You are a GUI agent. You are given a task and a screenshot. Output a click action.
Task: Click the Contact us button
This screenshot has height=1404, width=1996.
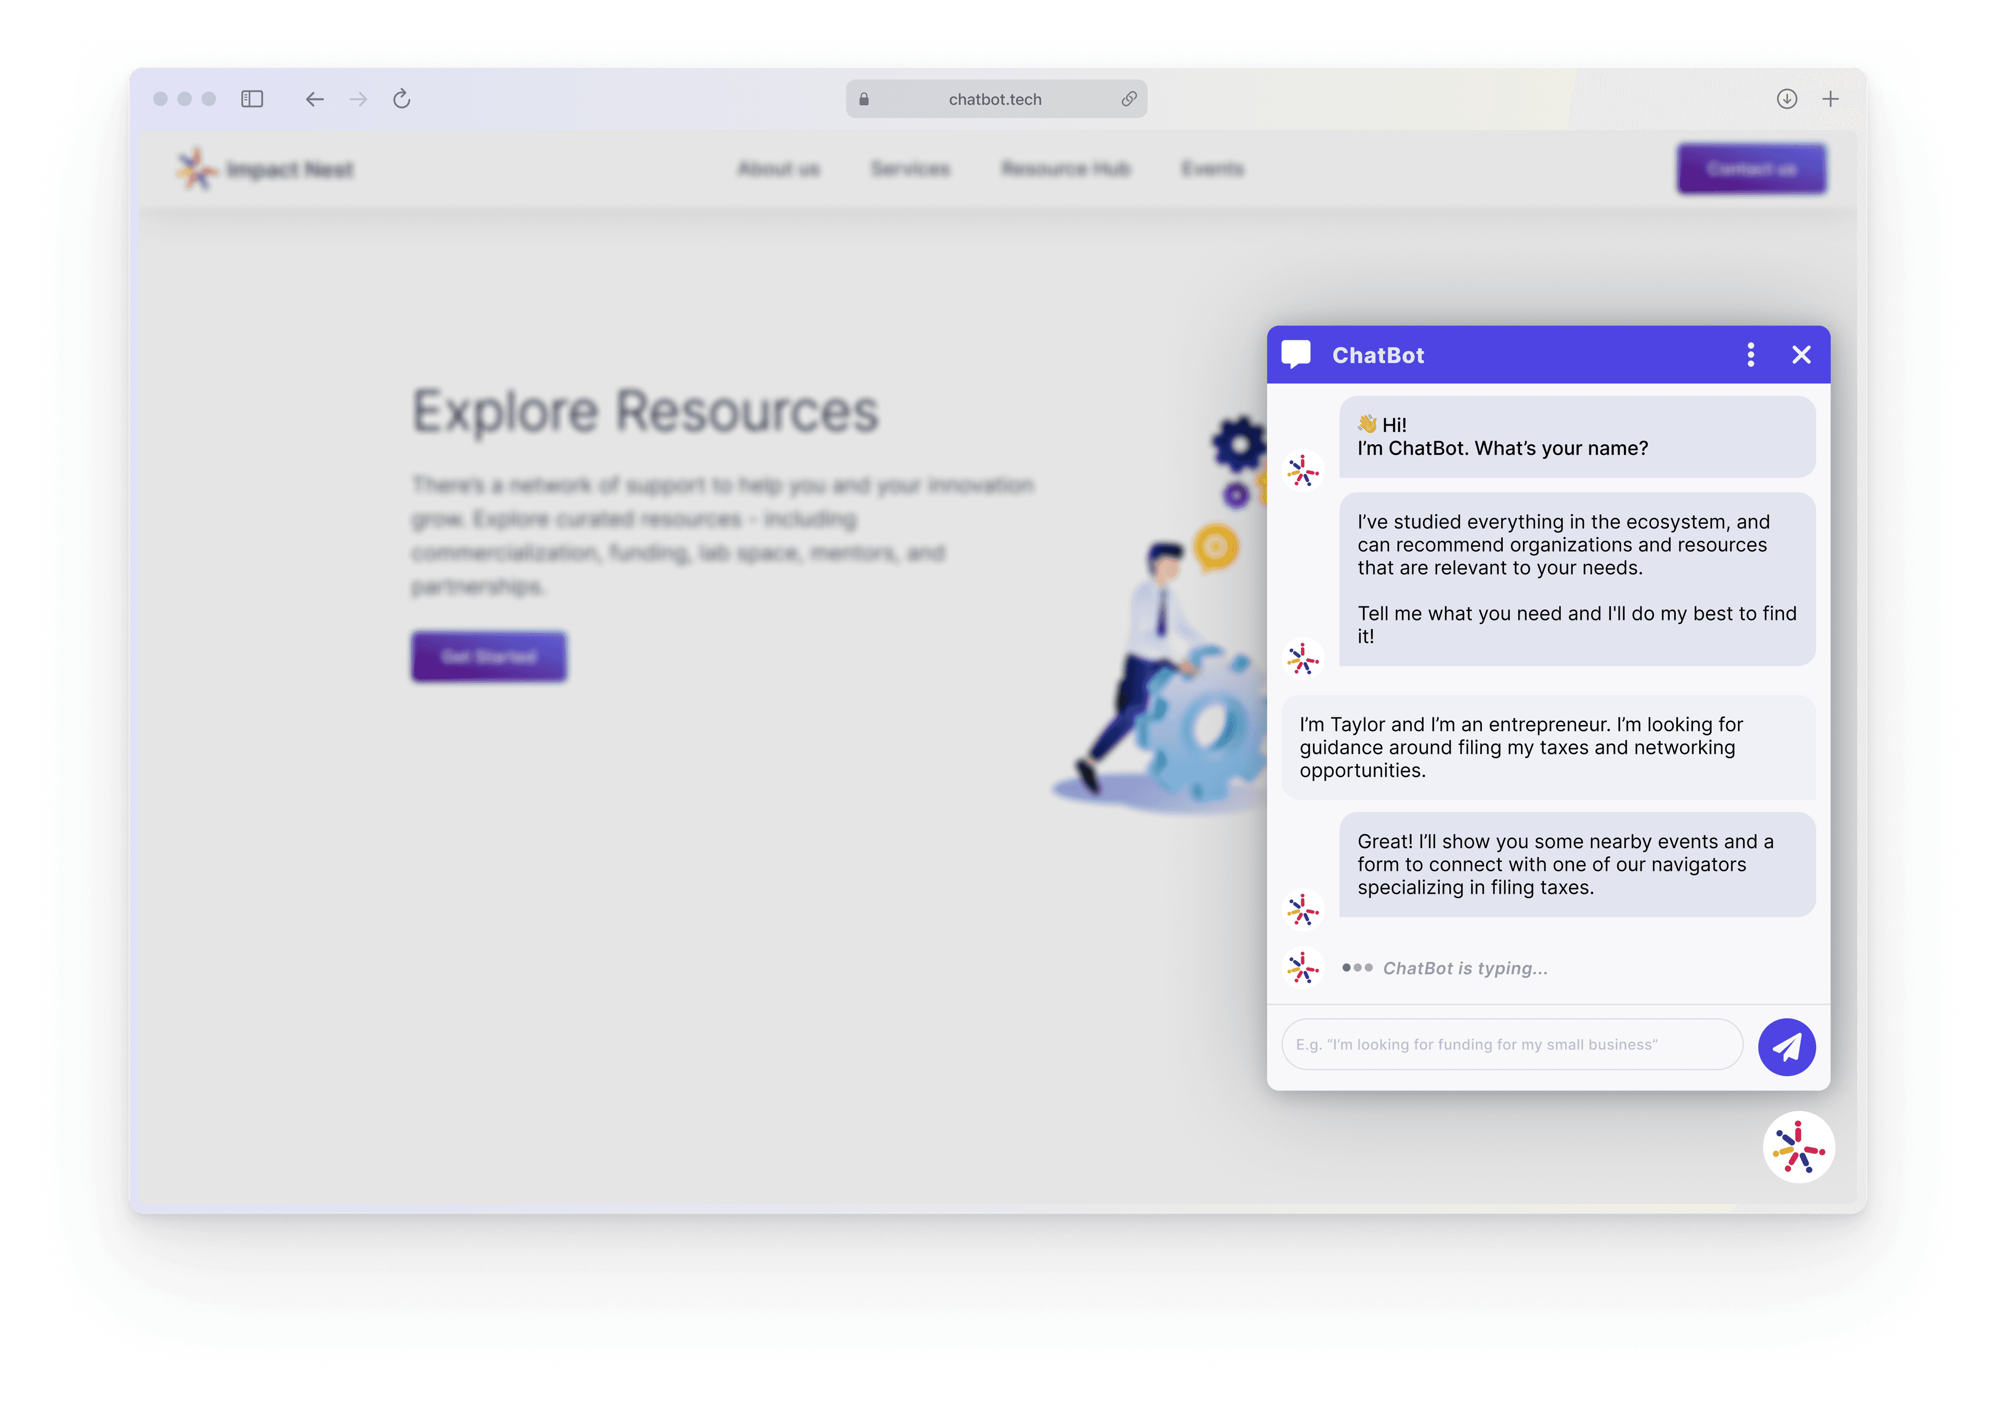pyautogui.click(x=1752, y=168)
